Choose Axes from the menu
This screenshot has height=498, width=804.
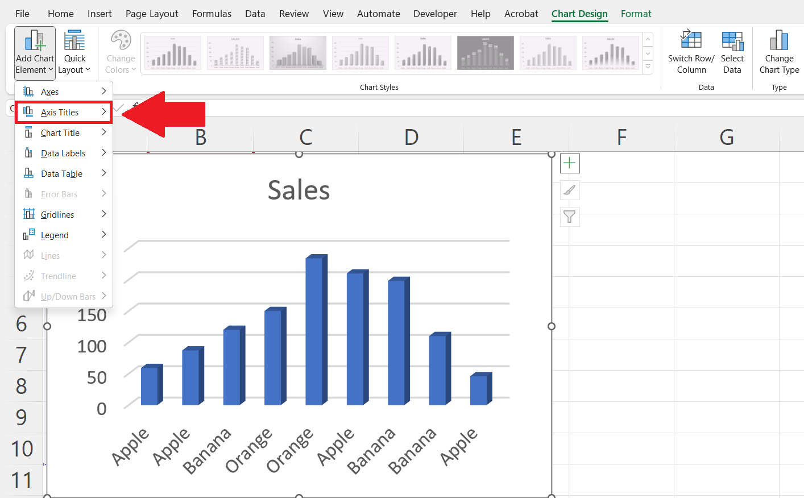[64, 92]
